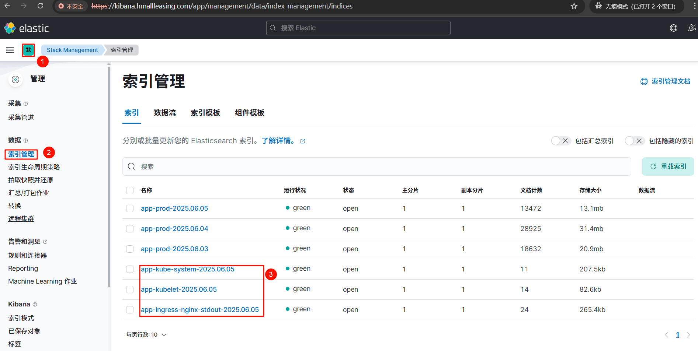The height and width of the screenshot is (351, 698).
Task: Click the browser back arrow
Action: (x=7, y=6)
